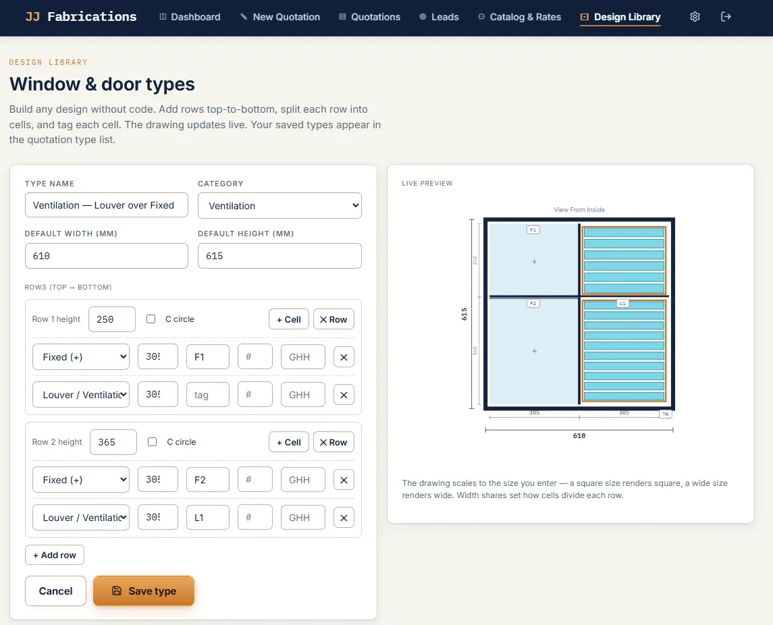Click the empty tag field in Row 1
Viewport: 773px width, 625px height.
[208, 394]
